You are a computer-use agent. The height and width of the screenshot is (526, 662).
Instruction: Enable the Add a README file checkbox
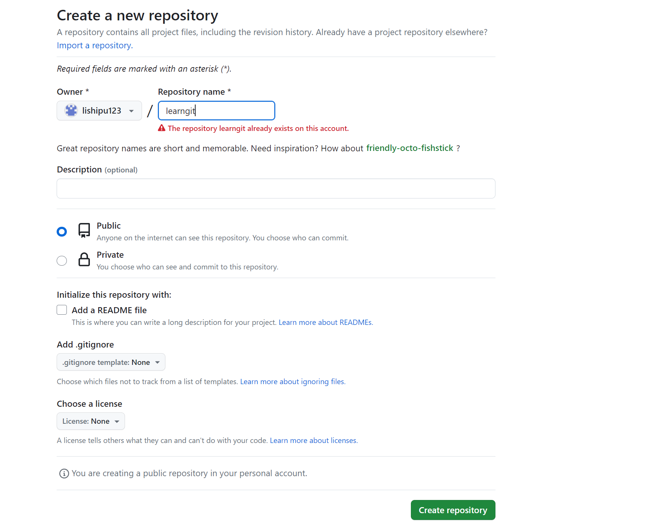62,310
